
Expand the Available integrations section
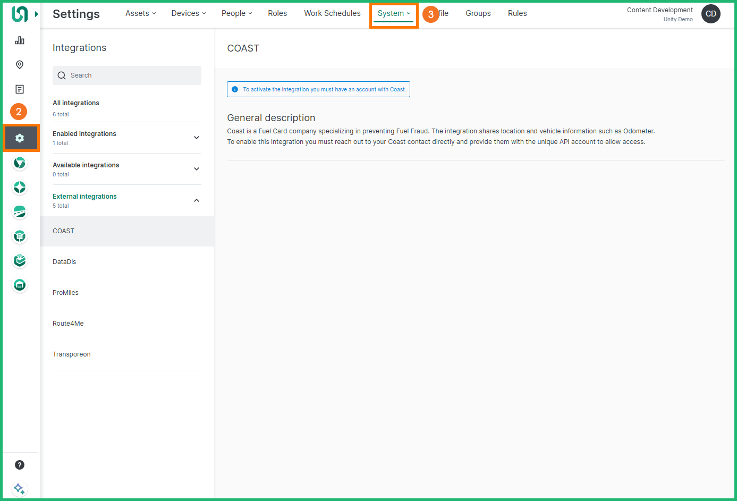(x=196, y=169)
